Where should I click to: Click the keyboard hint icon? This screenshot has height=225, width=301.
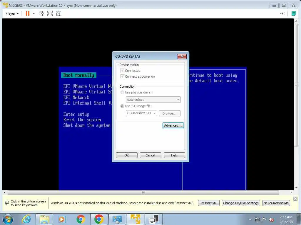[7, 203]
